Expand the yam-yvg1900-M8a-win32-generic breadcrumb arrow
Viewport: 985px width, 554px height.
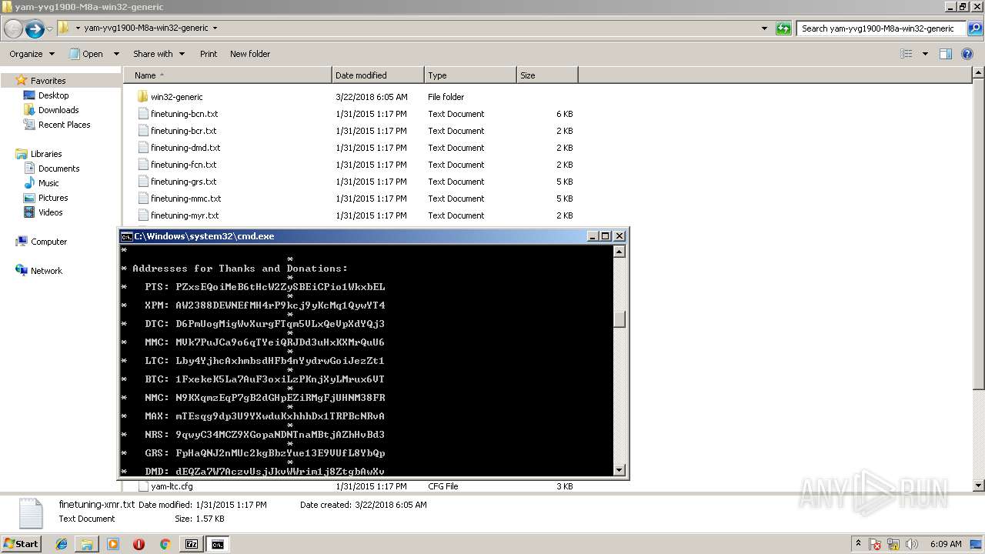point(215,28)
